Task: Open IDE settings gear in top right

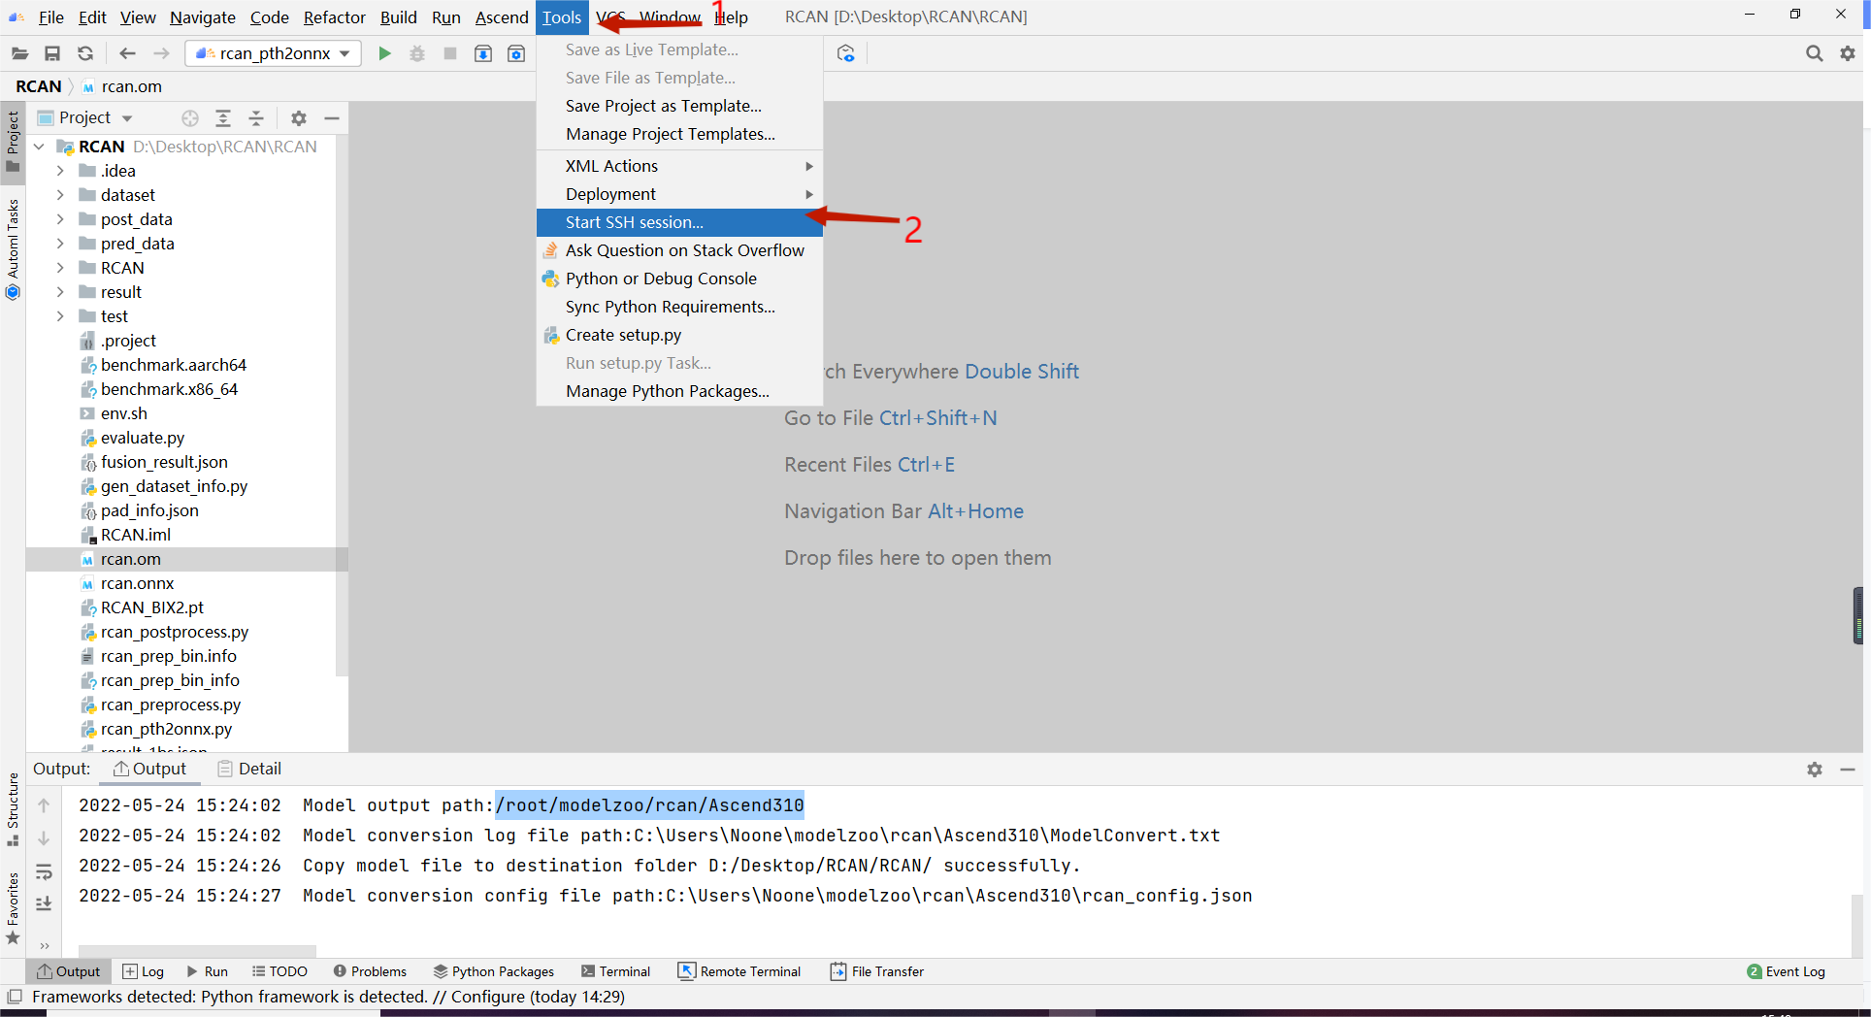Action: (x=1848, y=53)
